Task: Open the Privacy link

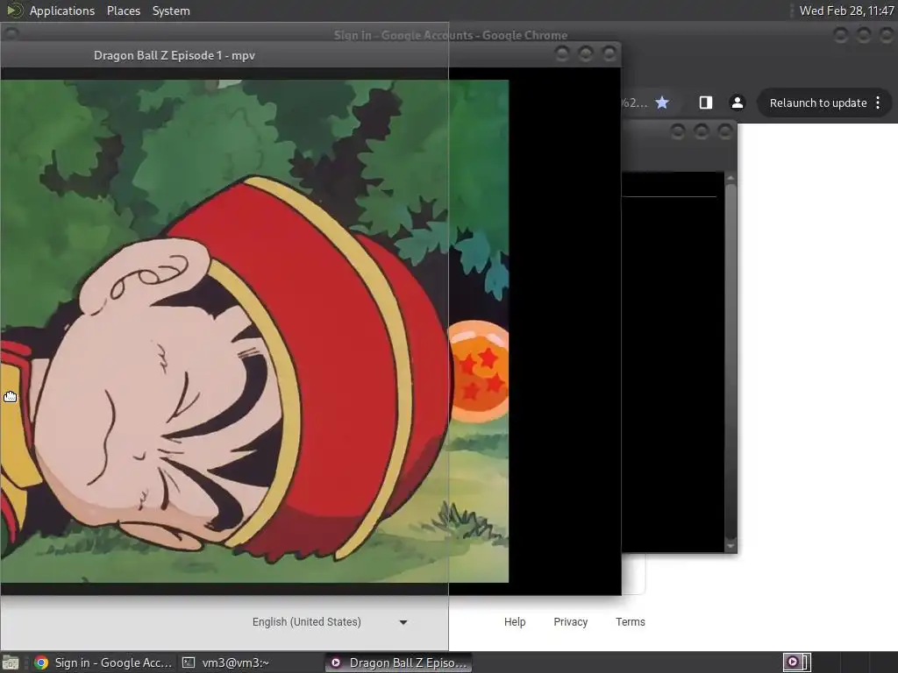Action: [570, 622]
